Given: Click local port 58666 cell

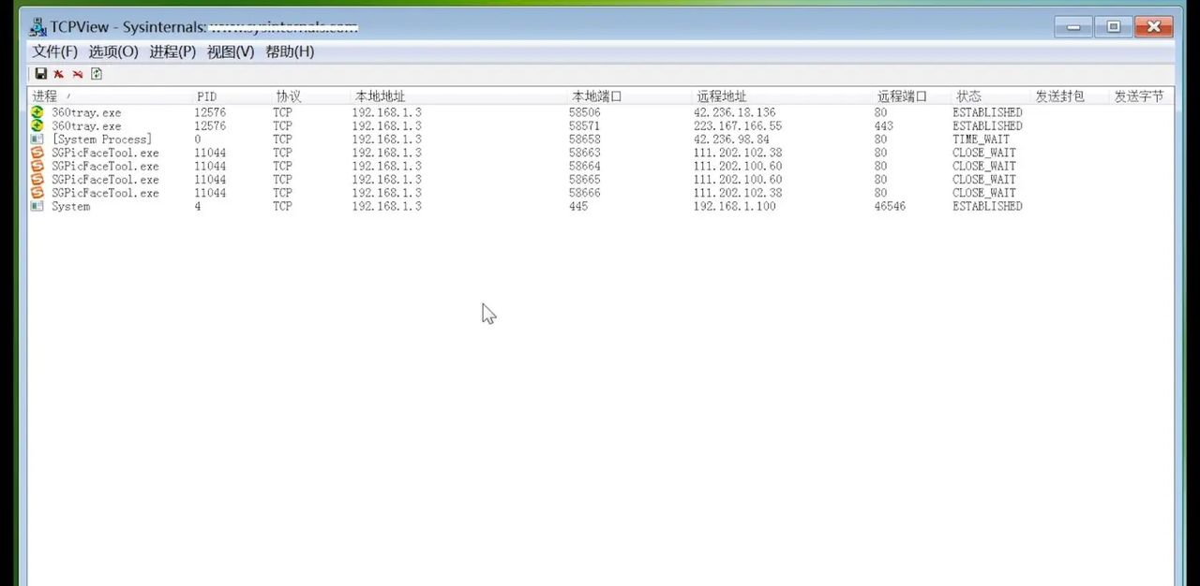Looking at the screenshot, I should click(584, 193).
